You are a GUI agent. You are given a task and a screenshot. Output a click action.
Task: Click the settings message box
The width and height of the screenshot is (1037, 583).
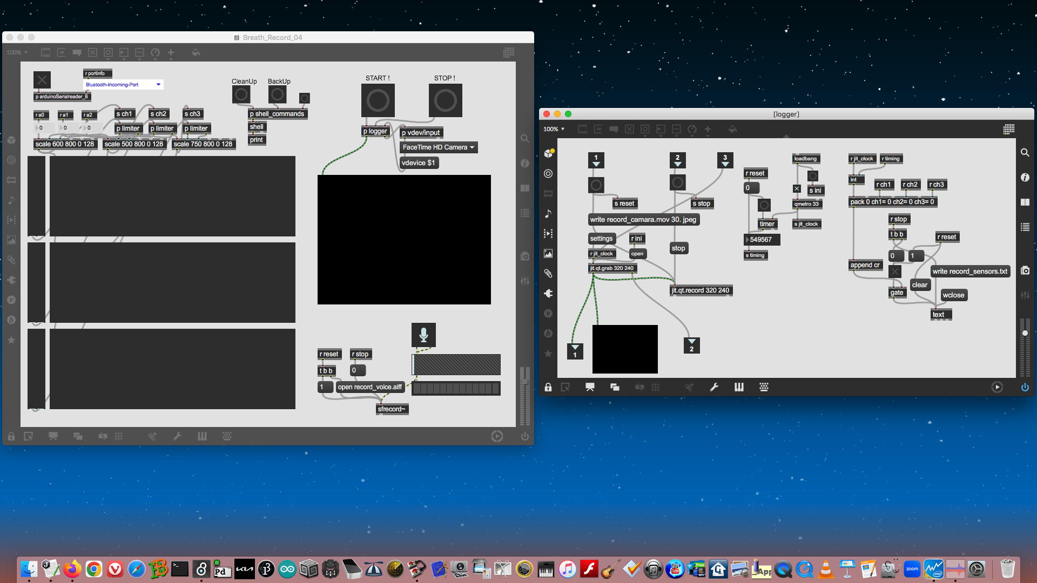pos(601,239)
